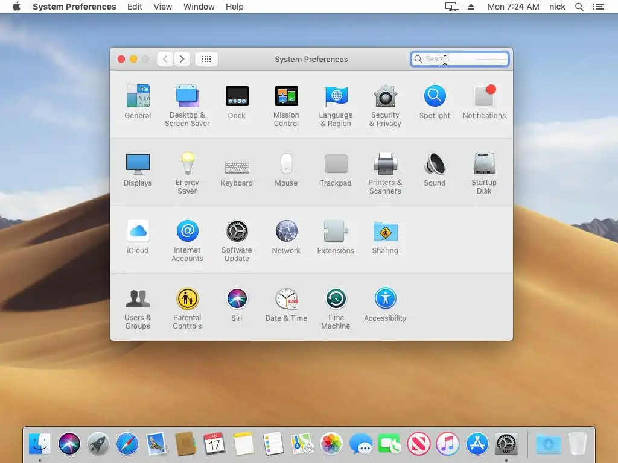Open Messages from the Dock
This screenshot has width=618, height=463.
coord(361,444)
